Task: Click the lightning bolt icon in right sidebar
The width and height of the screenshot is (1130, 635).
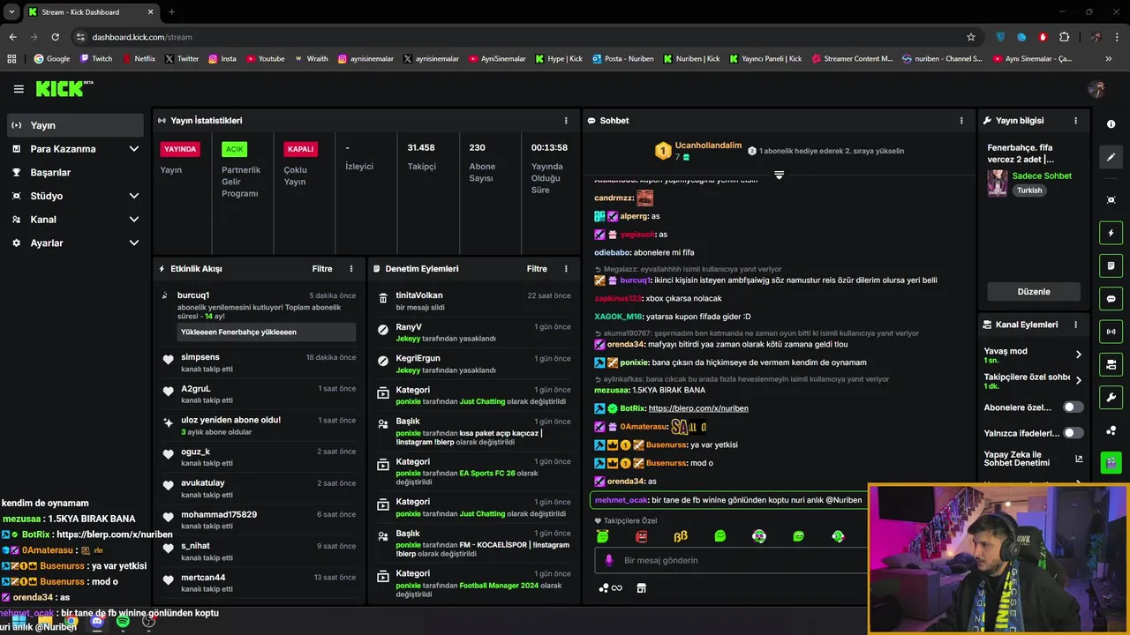Action: (1111, 233)
